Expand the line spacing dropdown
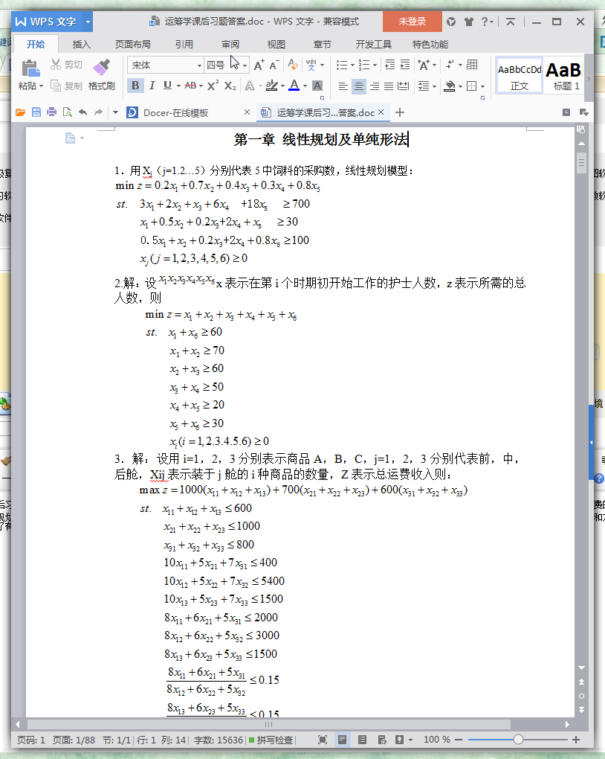605x759 pixels. (434, 86)
